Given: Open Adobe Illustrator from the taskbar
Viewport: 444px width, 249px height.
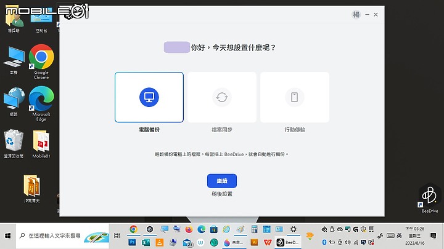Looking at the screenshot, I should [x=254, y=242].
